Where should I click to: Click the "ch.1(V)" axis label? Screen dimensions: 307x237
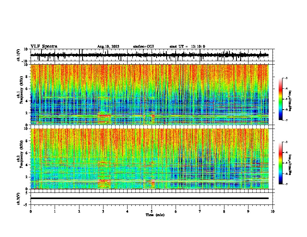tap(19, 55)
